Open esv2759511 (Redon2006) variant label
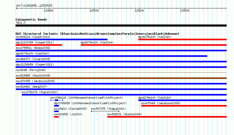Image resolution: width=234 pixels, height=135 pixels. 33,48
